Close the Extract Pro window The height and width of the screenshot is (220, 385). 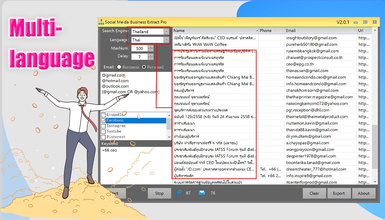(x=375, y=22)
